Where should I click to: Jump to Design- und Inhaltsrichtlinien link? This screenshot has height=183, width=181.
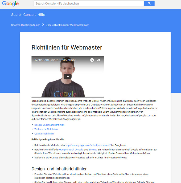(49, 125)
